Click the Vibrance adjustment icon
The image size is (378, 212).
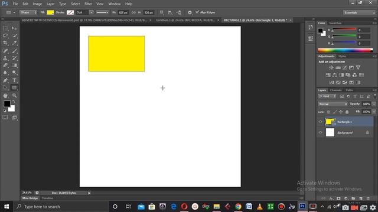(358, 68)
